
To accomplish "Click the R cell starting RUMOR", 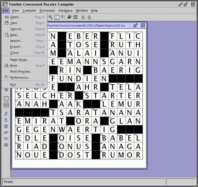I will [104, 155].
